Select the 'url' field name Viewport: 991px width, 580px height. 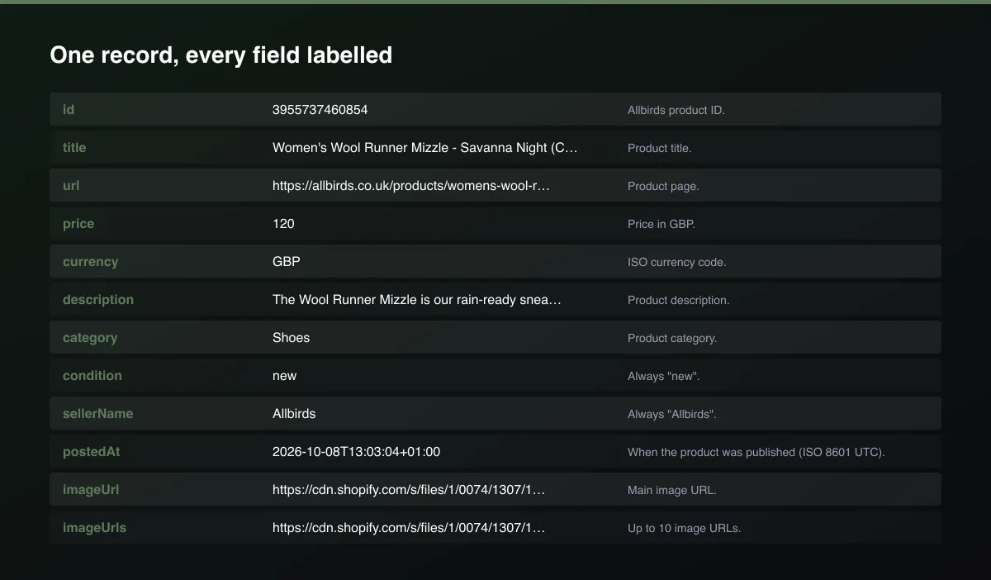point(71,185)
